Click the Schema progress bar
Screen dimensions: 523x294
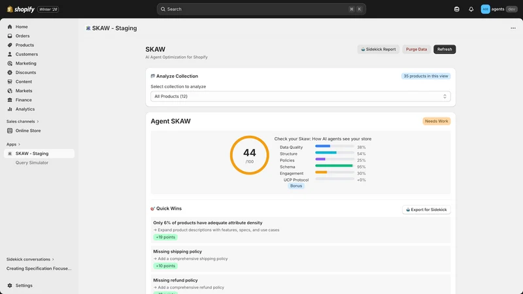[335, 166]
